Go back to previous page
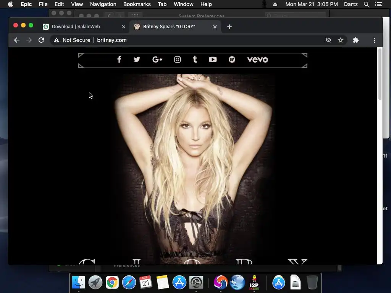Screen dimensions: 391x293 (x=17, y=40)
